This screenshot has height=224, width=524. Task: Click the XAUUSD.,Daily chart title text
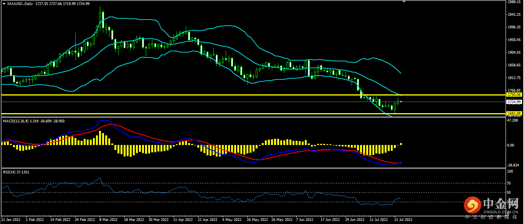pyautogui.click(x=20, y=3)
